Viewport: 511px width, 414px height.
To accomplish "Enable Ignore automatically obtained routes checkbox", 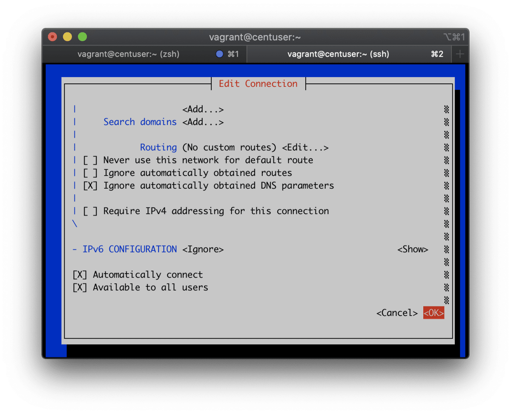I will click(x=90, y=173).
